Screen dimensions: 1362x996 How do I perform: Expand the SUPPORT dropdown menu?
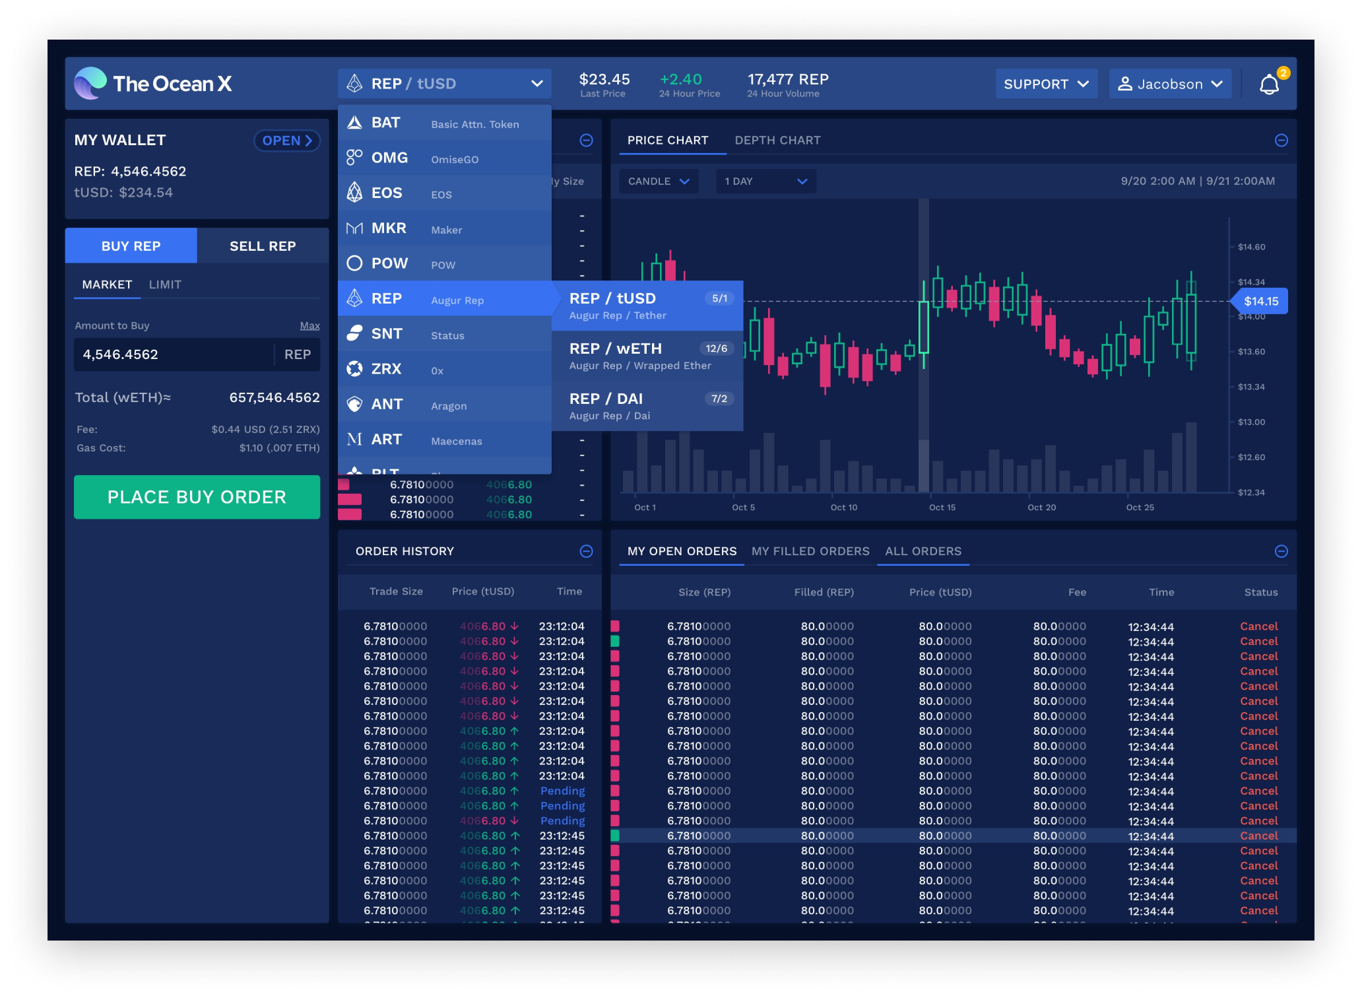(1046, 84)
